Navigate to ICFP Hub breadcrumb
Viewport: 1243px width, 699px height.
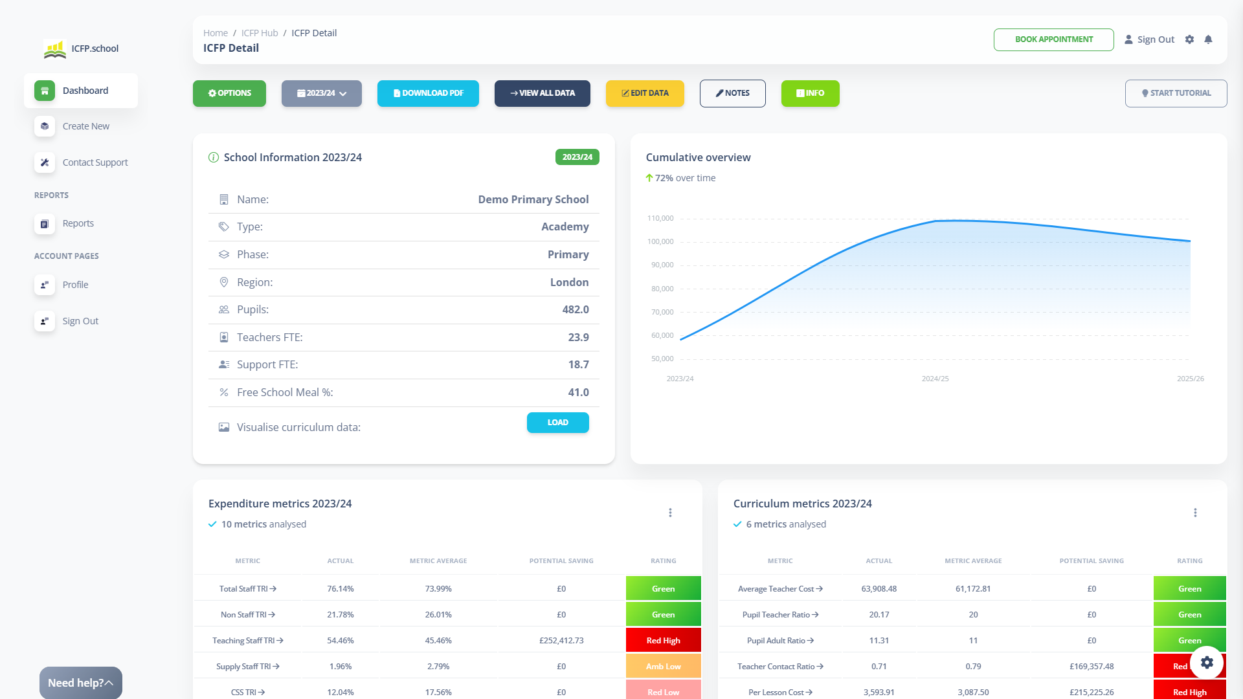(259, 32)
